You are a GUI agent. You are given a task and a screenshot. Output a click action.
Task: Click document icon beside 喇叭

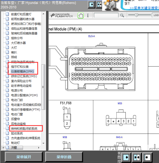pyautogui.click(x=7, y=52)
